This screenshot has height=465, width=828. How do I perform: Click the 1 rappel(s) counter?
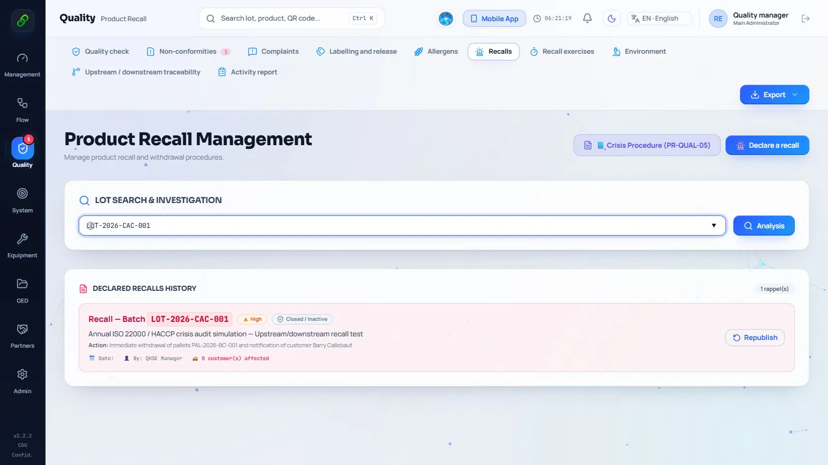(x=774, y=289)
